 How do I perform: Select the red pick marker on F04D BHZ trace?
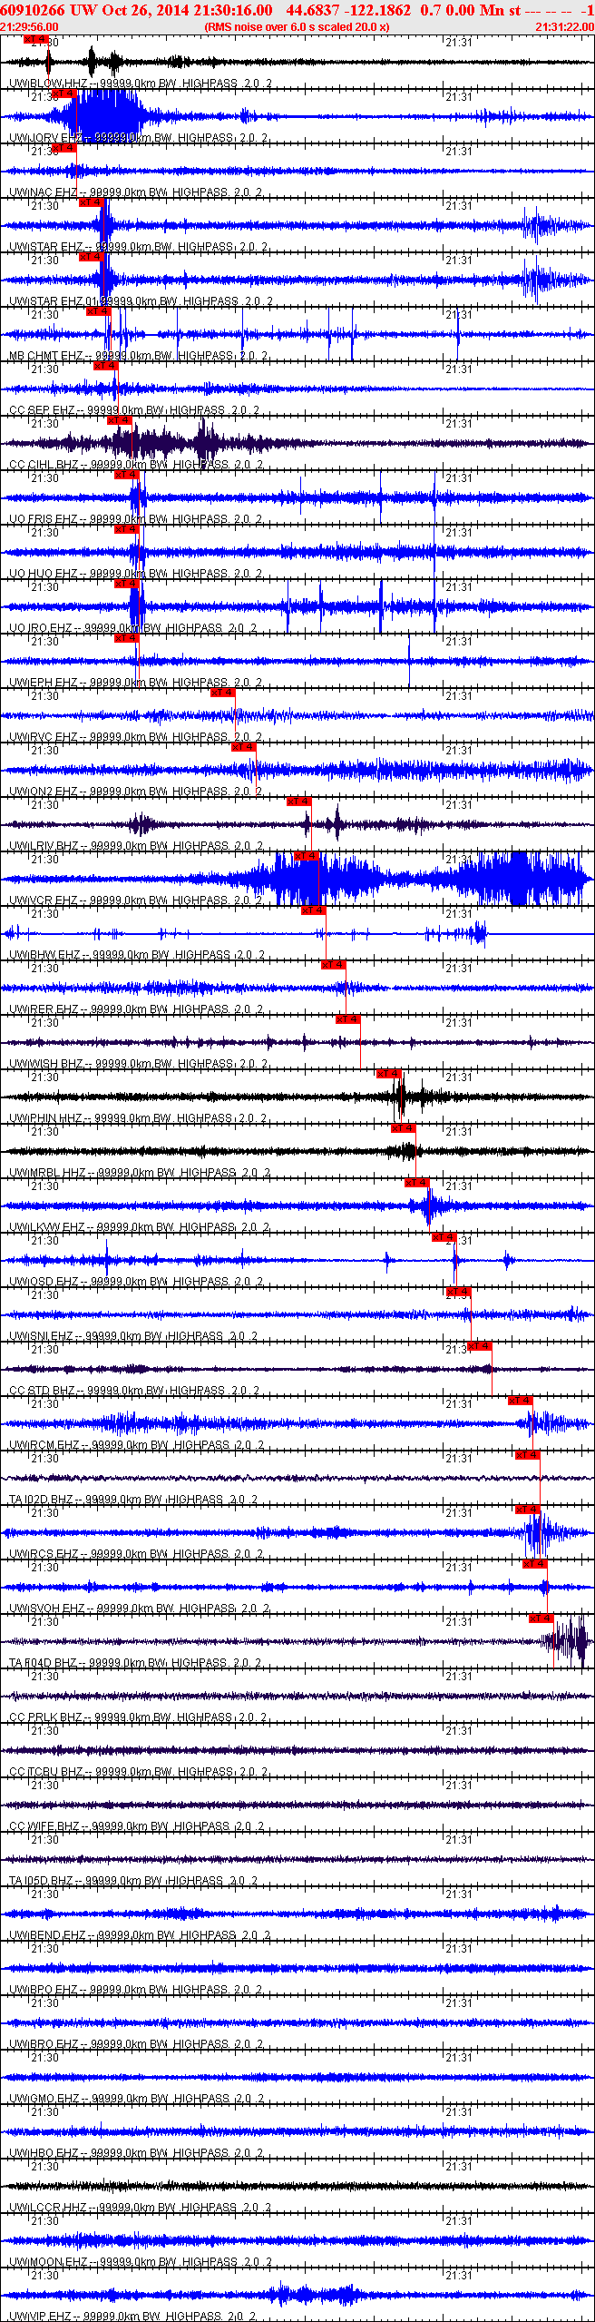[x=541, y=1619]
